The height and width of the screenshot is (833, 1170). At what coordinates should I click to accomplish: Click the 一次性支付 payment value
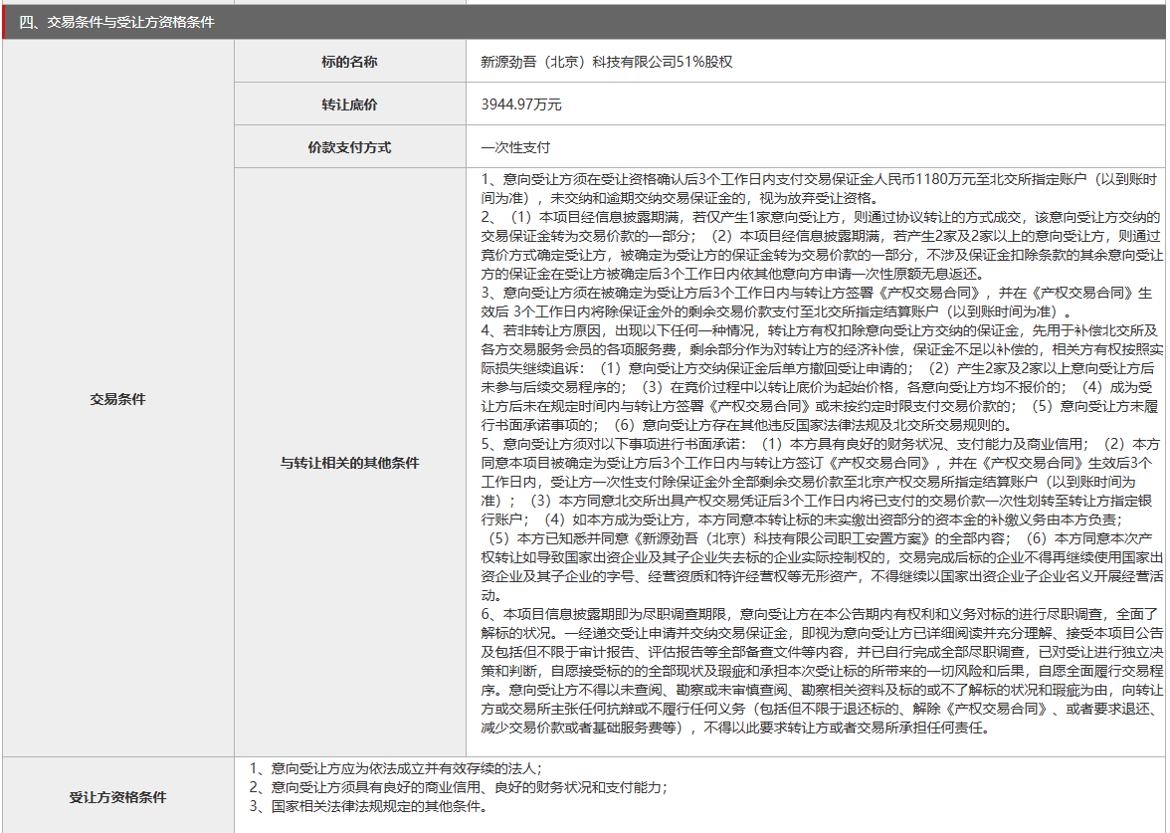point(515,147)
